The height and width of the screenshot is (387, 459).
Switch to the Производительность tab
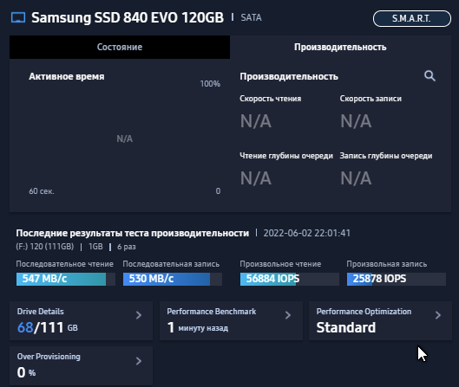[340, 47]
